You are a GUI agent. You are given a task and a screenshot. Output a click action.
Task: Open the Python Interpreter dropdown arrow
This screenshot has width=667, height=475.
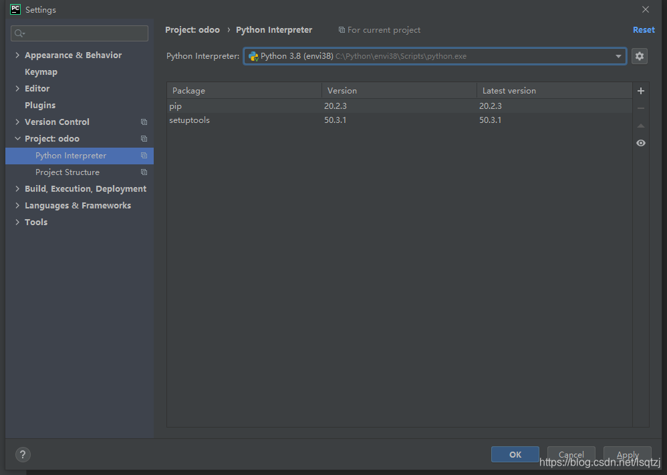618,56
